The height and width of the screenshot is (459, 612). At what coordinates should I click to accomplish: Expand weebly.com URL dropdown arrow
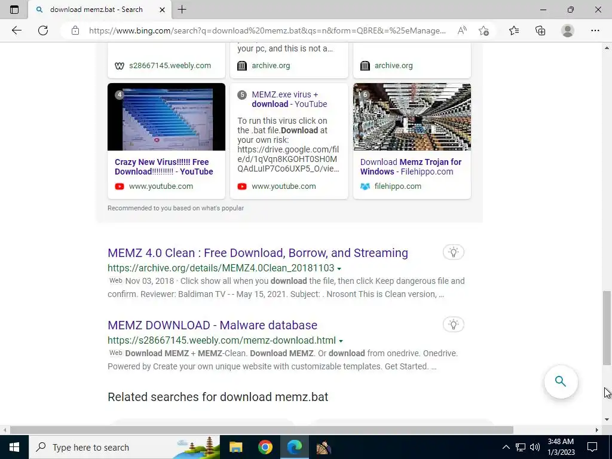click(341, 341)
